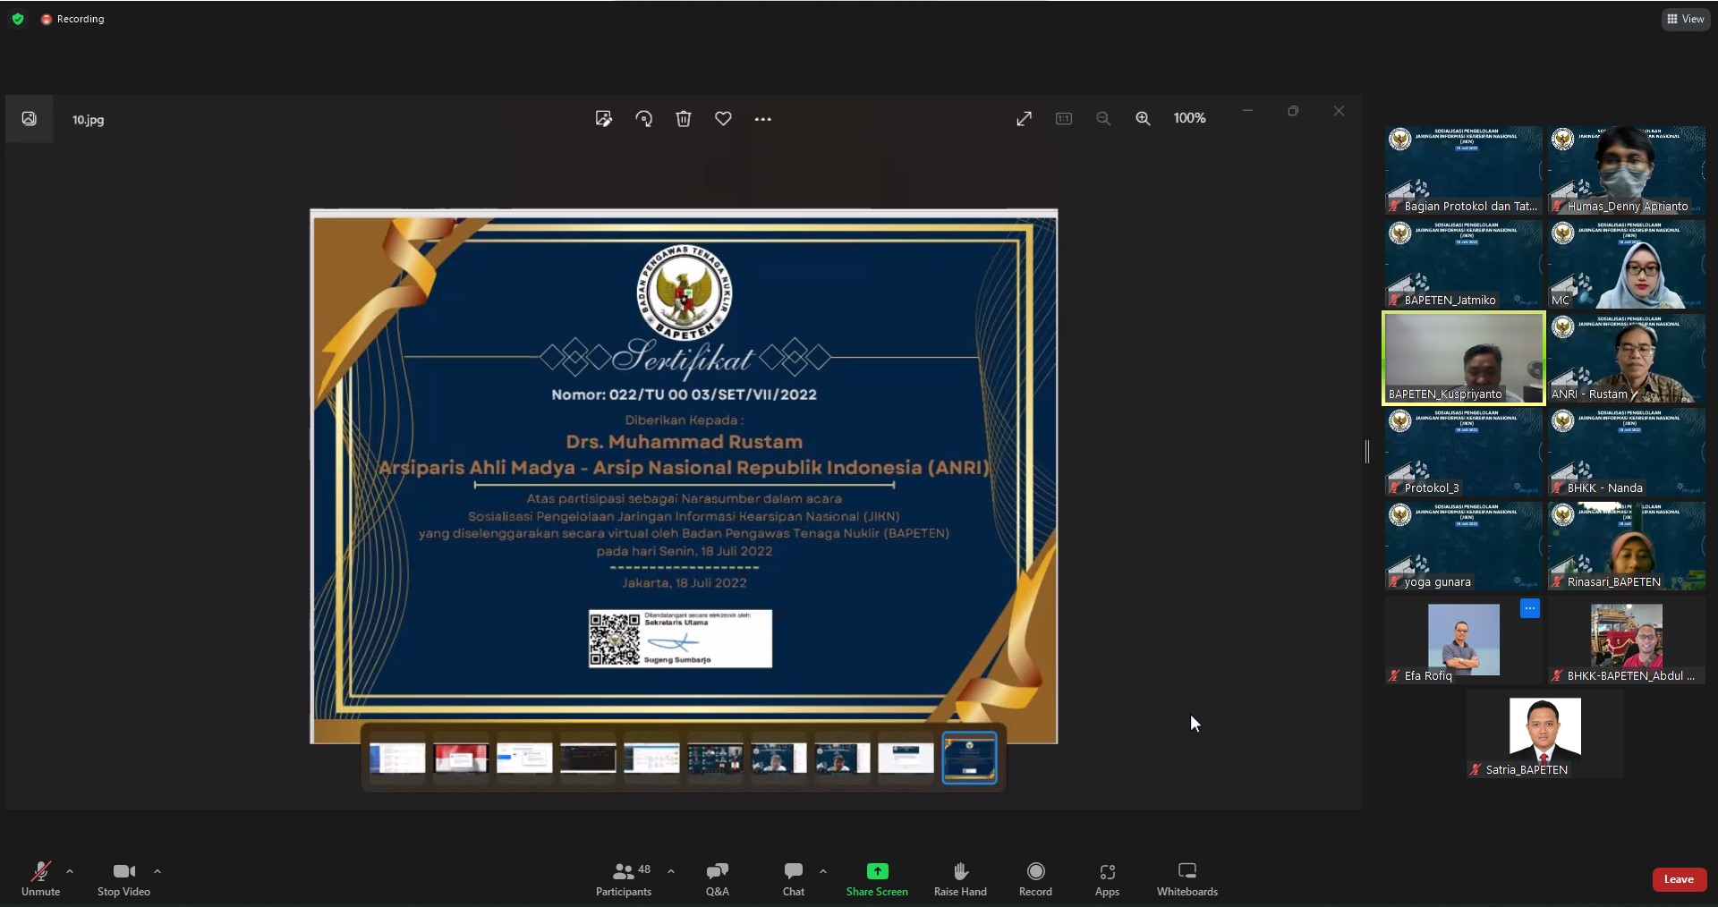Start recording with the Record button
Viewport: 1718px width, 907px height.
point(1036,879)
